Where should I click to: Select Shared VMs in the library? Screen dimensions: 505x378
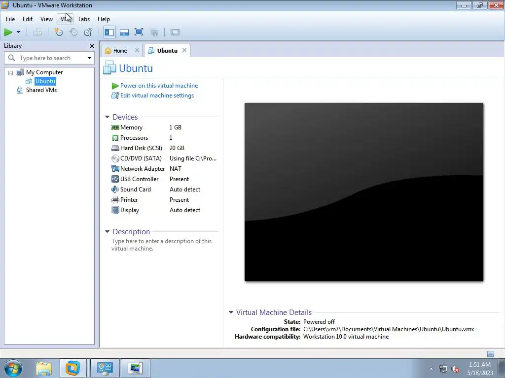point(41,90)
